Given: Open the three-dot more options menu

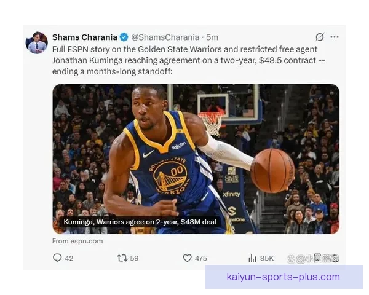Looking at the screenshot, I should coord(335,37).
